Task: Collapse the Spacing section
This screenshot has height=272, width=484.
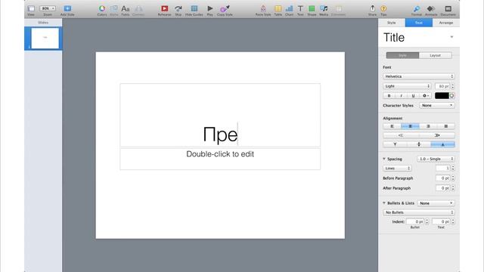Action: (384, 159)
